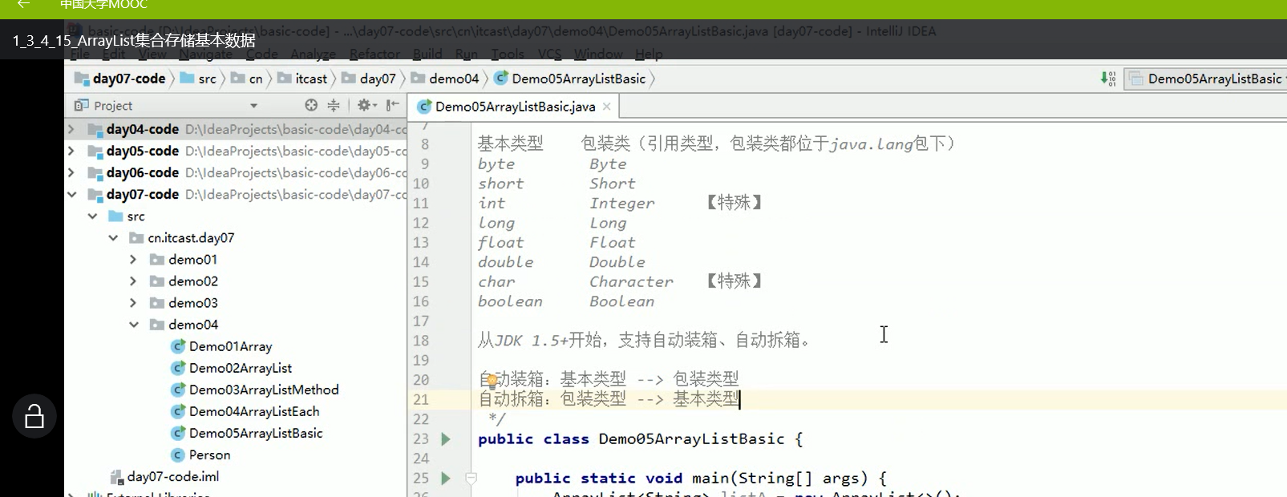Open the VCS menu
Image resolution: width=1287 pixels, height=497 pixels.
pyautogui.click(x=549, y=54)
